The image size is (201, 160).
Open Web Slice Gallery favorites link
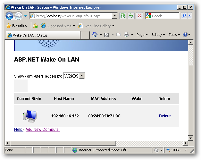(96, 26)
